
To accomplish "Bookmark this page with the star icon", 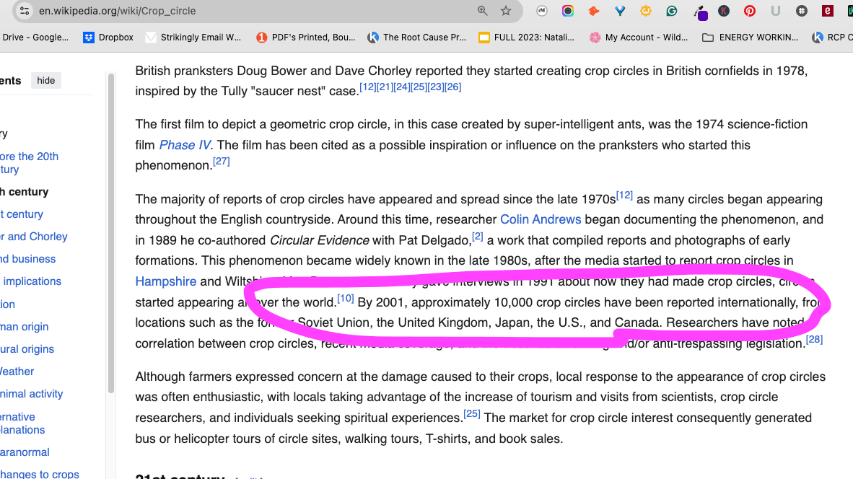I will (506, 11).
